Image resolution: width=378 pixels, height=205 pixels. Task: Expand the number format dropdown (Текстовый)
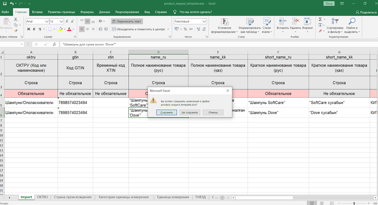[204, 21]
